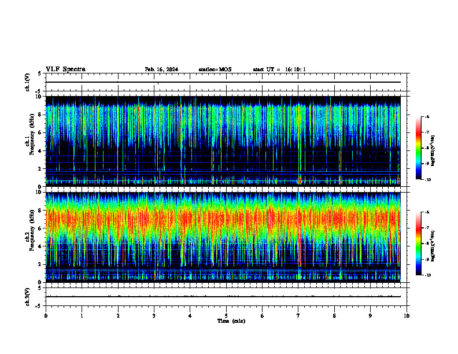Click the 'ch.1(V)' axis label
This screenshot has width=458, height=354.
(x=28, y=82)
